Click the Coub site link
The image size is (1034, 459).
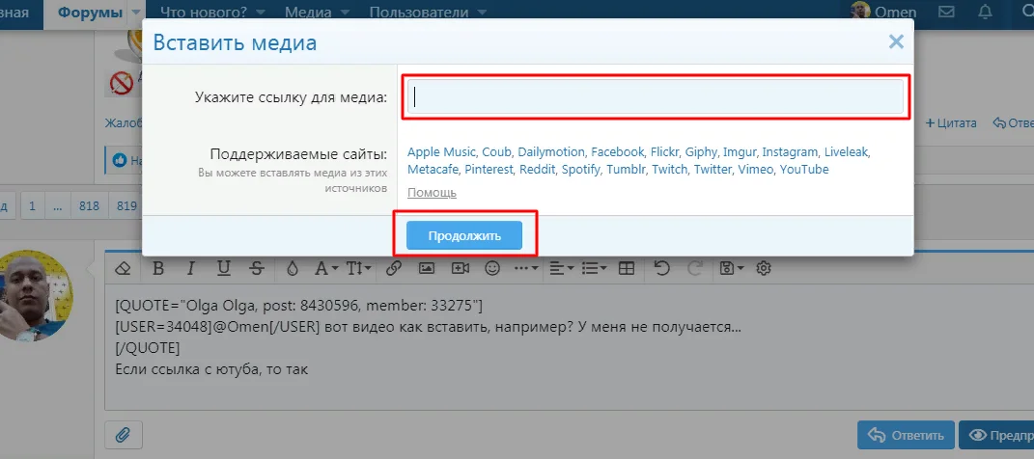pos(494,152)
